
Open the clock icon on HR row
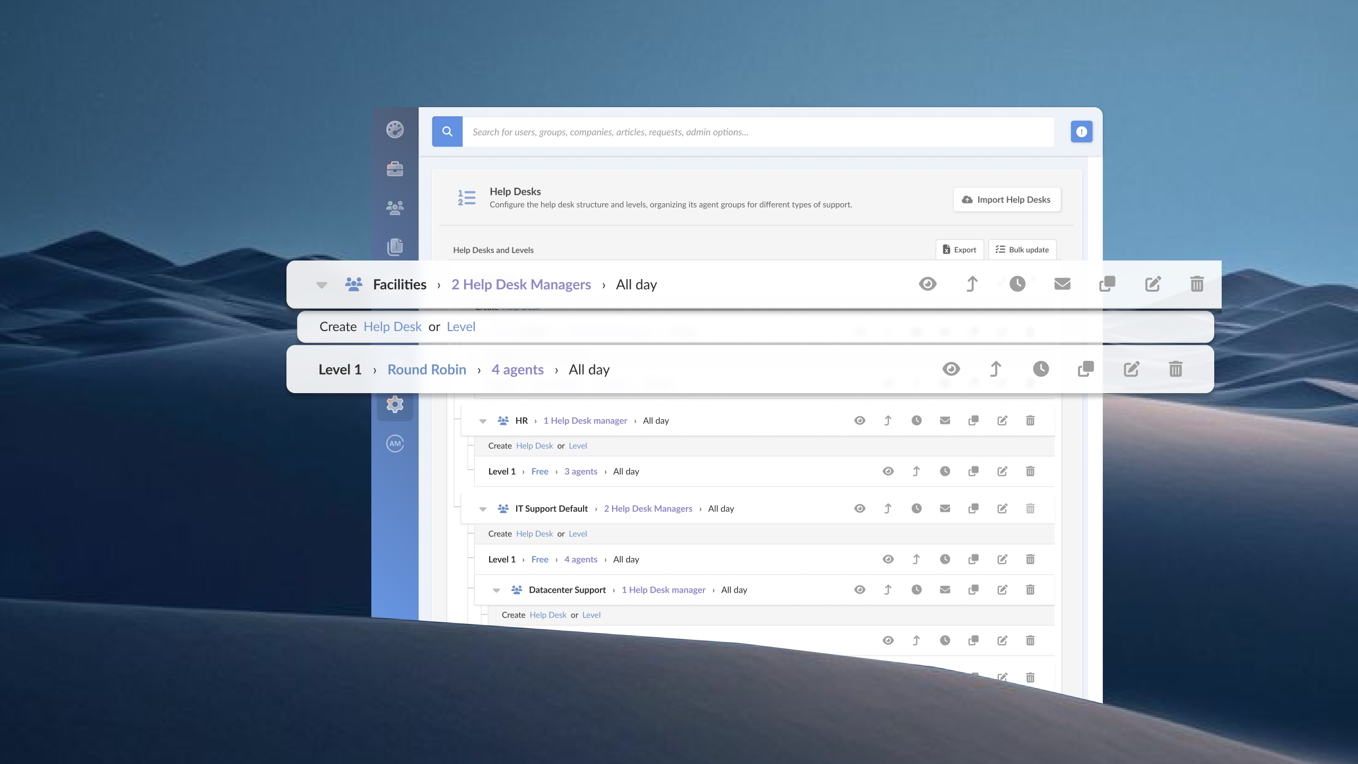coord(917,420)
